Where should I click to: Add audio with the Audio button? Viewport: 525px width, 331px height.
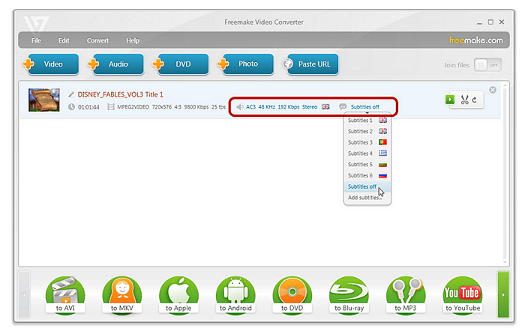[x=117, y=64]
